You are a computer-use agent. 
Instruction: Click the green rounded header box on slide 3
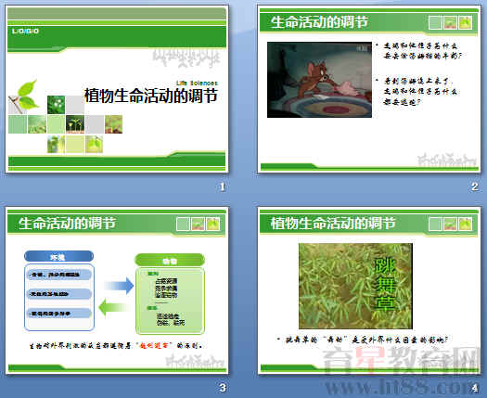pyautogui.click(x=170, y=260)
